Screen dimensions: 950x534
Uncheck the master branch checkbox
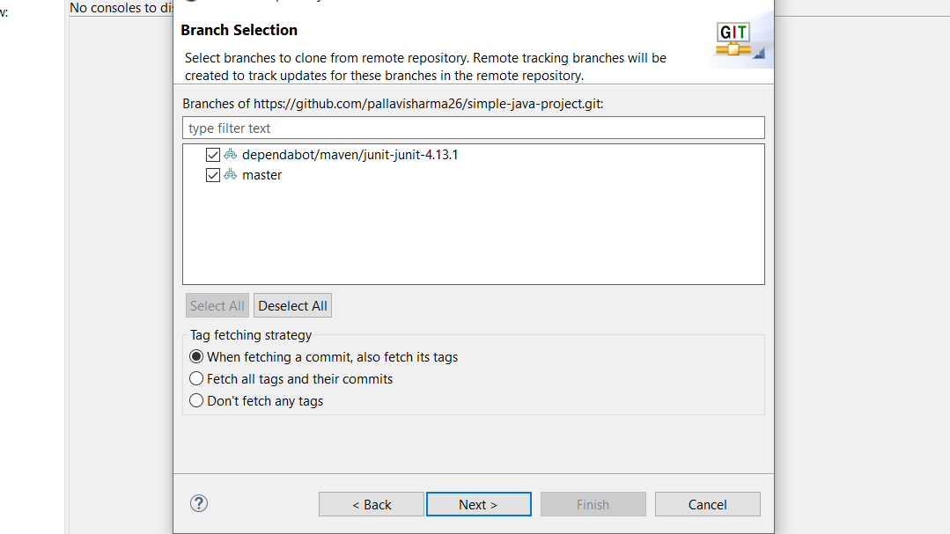(x=212, y=175)
